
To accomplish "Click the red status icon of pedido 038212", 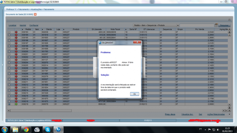I will click(x=16, y=85).
